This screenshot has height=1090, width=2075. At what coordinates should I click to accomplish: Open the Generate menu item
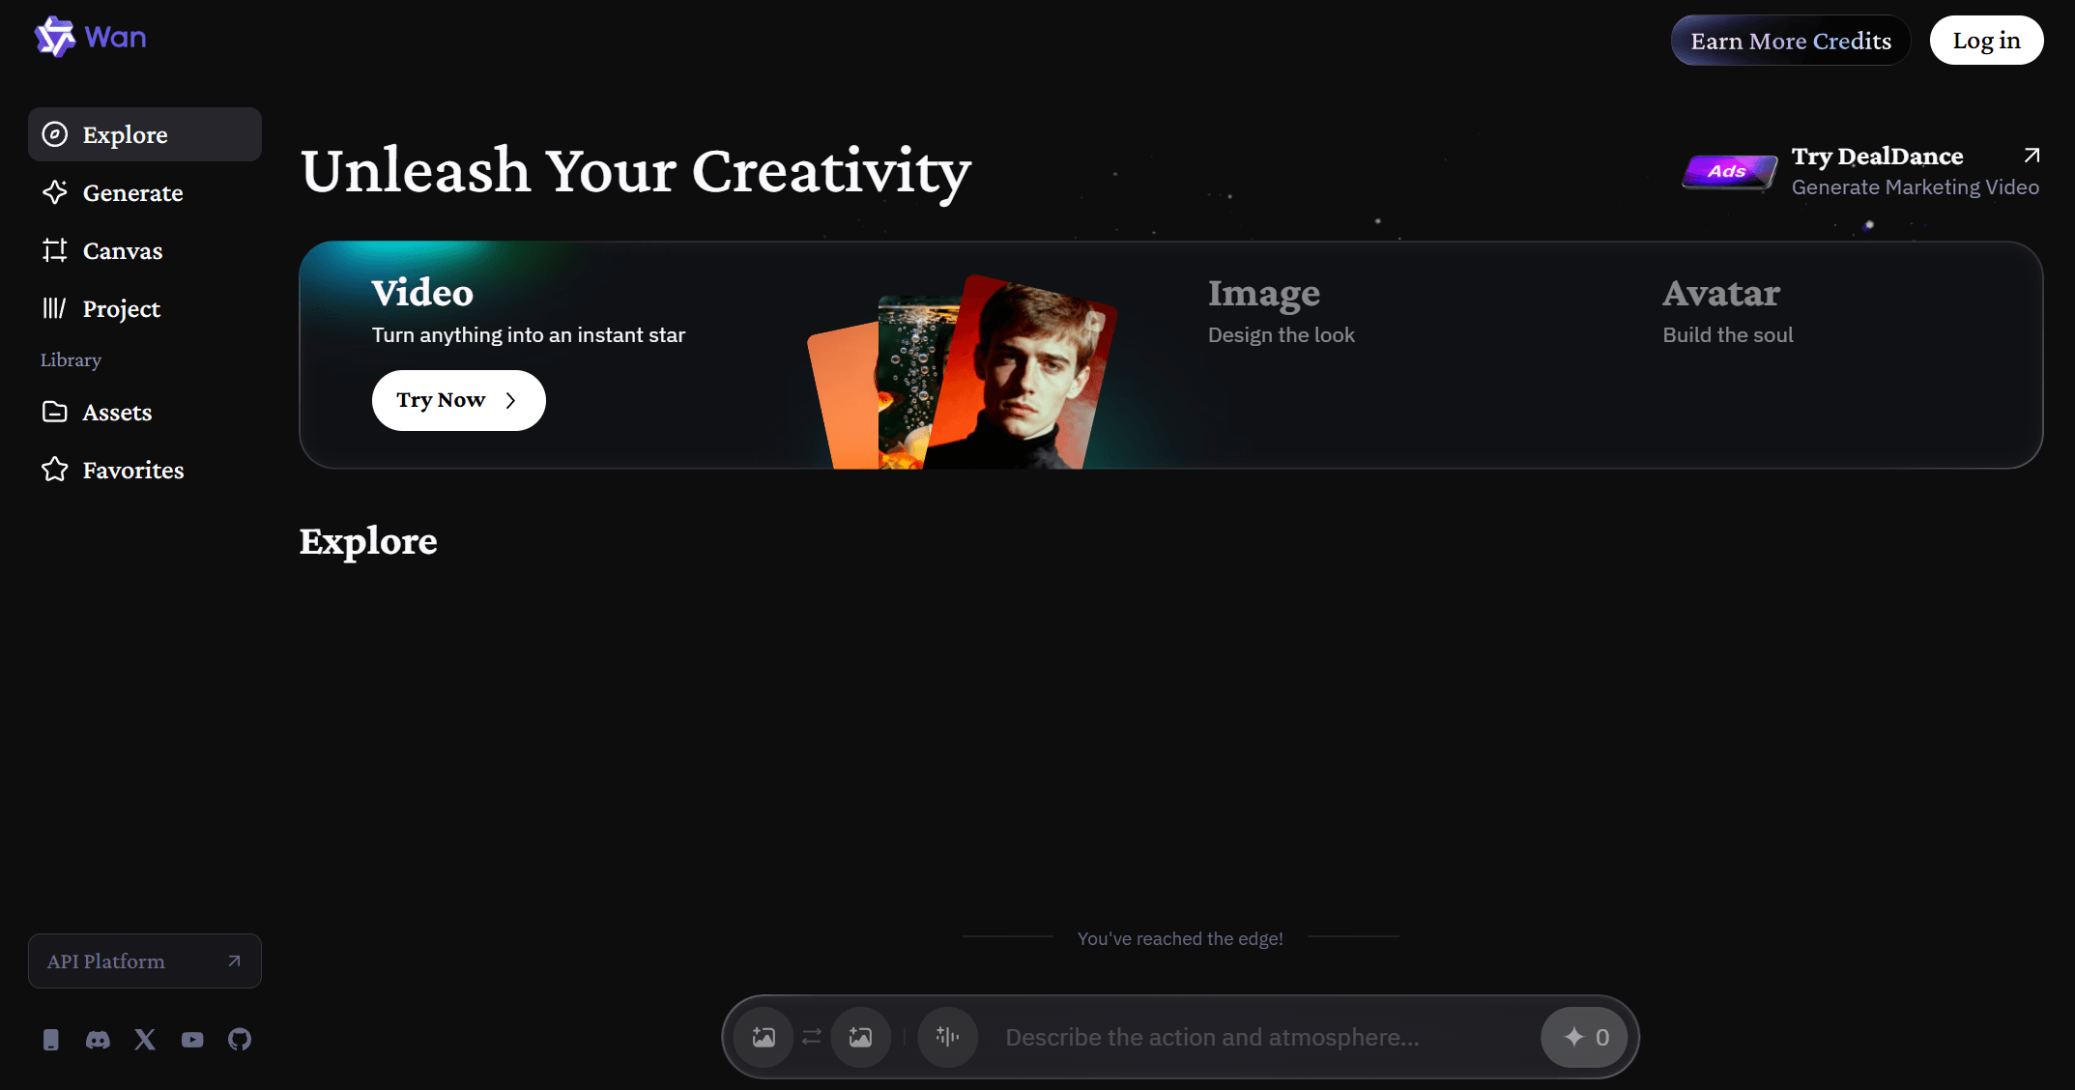coord(132,193)
